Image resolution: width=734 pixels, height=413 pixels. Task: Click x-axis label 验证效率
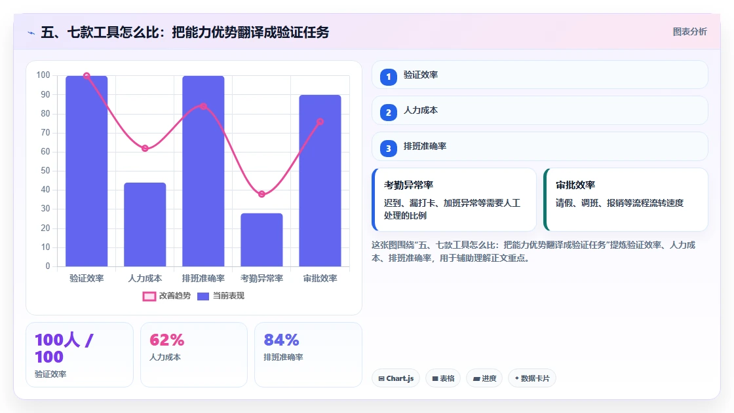(x=87, y=278)
